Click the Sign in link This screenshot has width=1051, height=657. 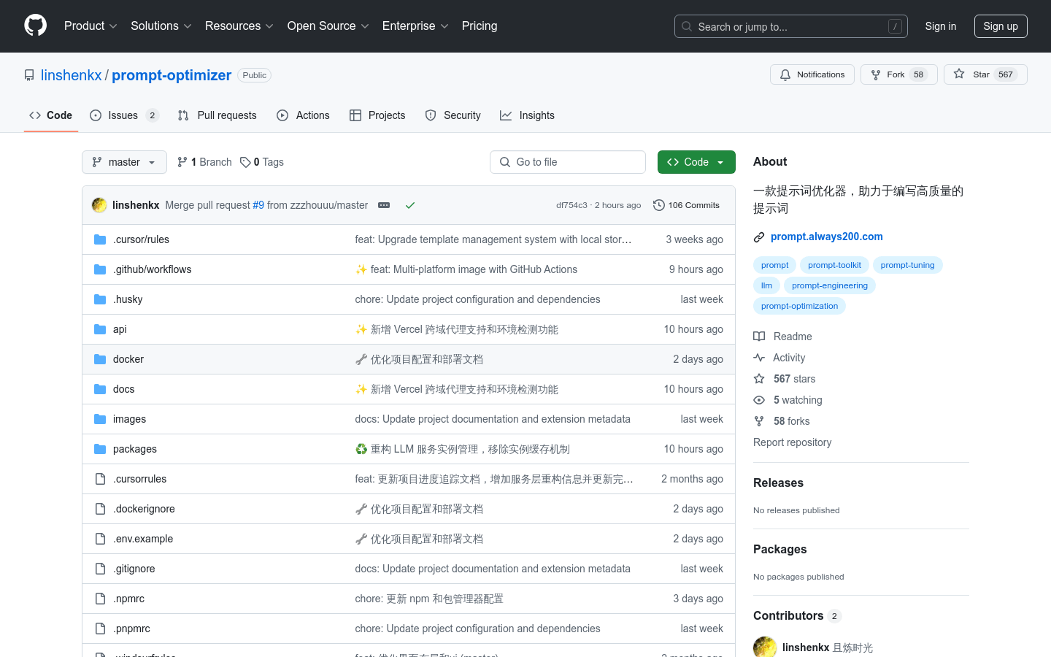click(x=941, y=26)
